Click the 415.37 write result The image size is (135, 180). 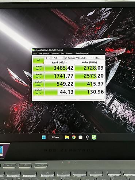tap(89, 84)
